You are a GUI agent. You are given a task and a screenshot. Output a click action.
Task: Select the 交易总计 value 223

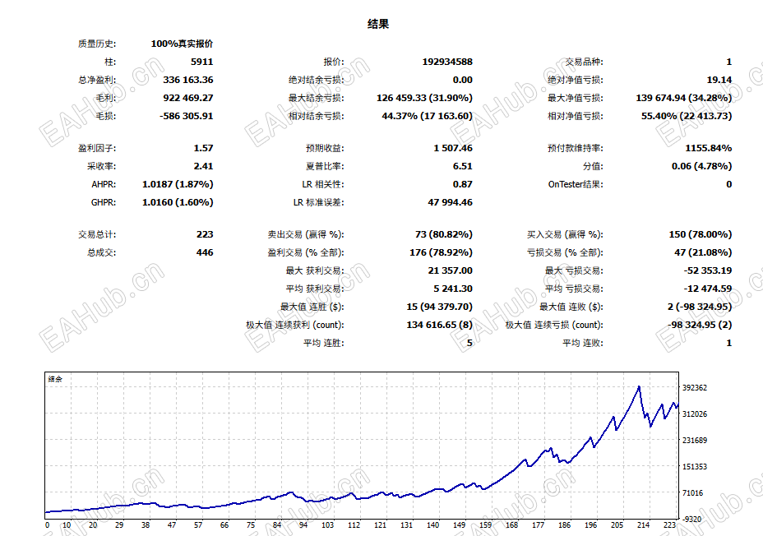(205, 234)
